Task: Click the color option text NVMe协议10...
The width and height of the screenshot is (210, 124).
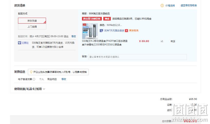Action: [114, 25]
